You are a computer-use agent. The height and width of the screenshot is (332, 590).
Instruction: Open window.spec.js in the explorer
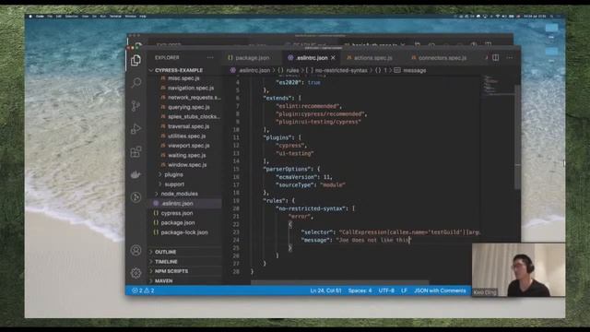[187, 165]
